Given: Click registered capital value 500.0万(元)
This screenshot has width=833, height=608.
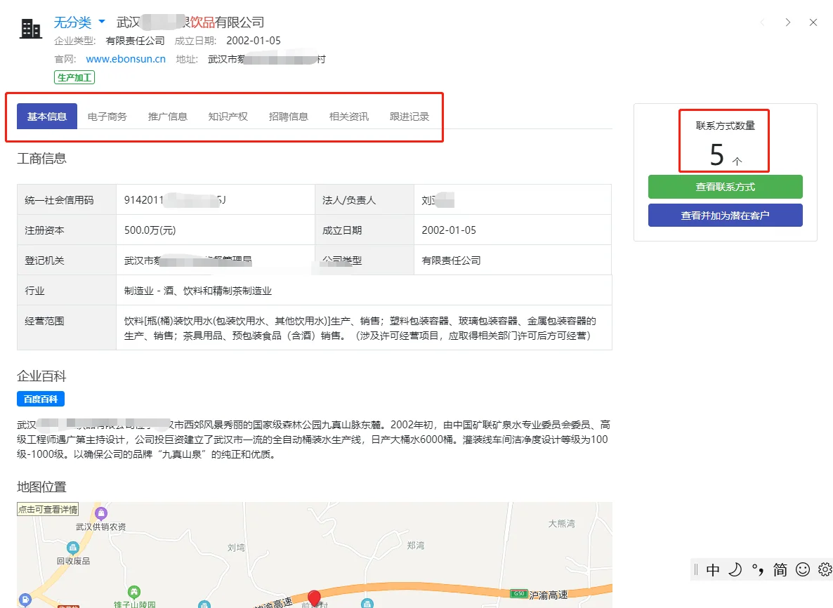Looking at the screenshot, I should [x=150, y=230].
